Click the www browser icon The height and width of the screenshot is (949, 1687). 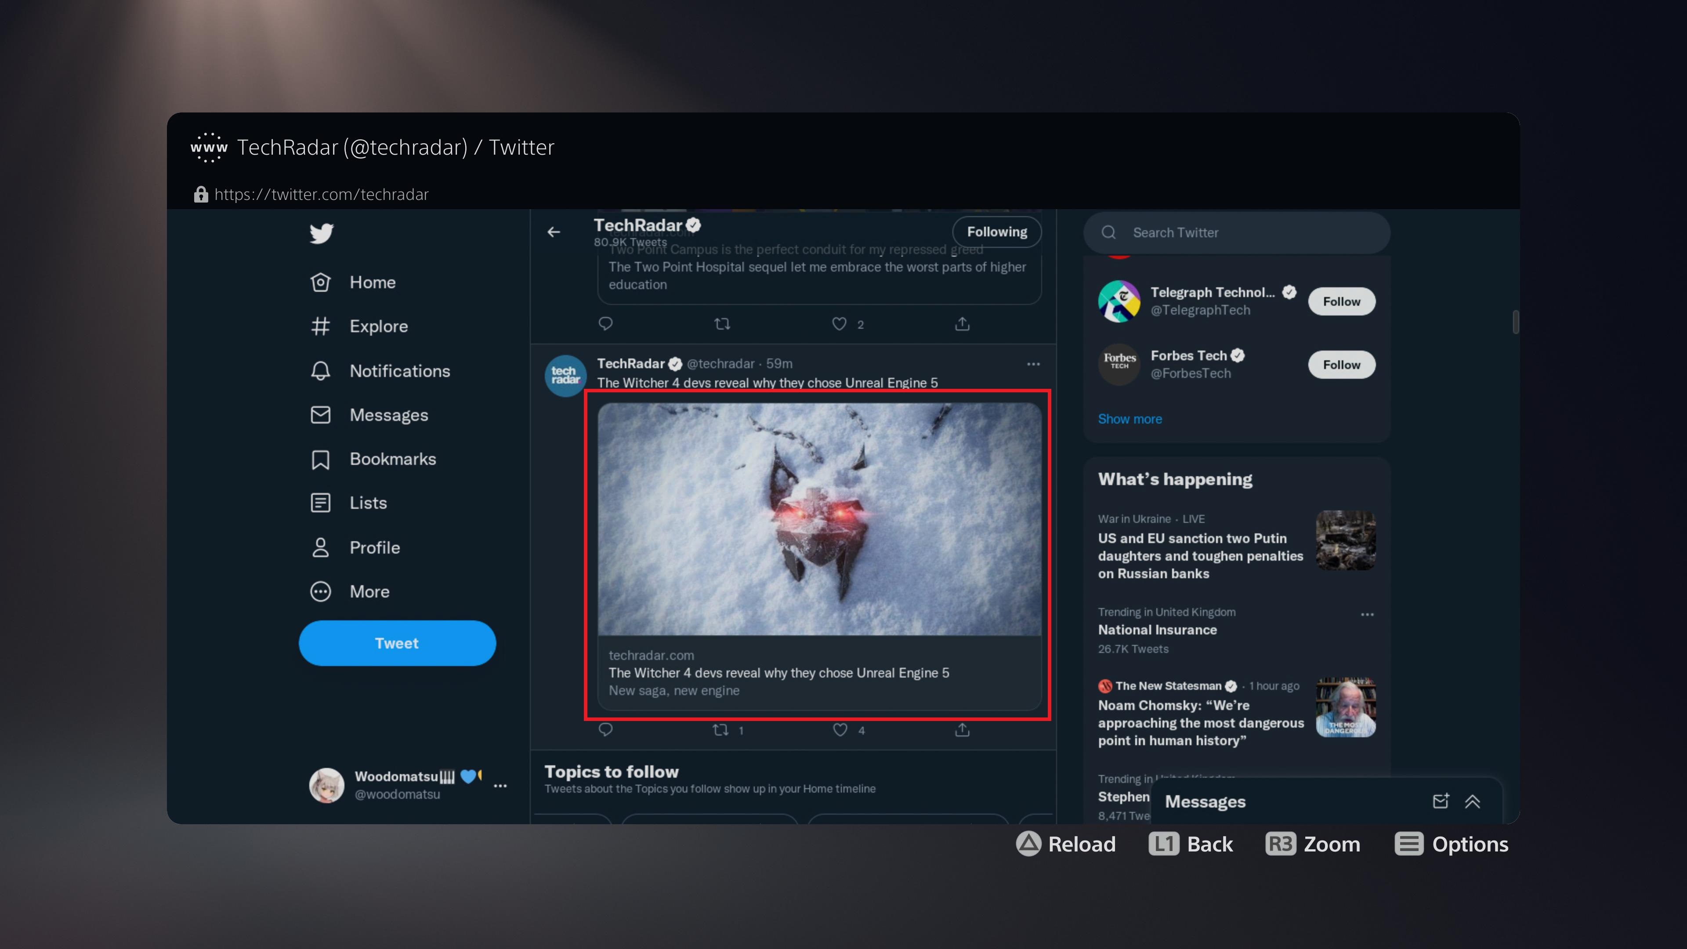[209, 147]
